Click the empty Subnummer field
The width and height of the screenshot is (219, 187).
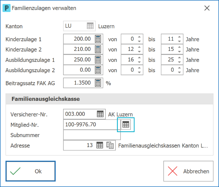92,135
